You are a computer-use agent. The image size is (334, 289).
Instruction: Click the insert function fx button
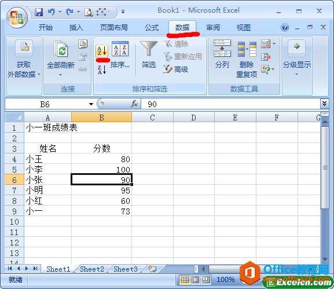point(134,104)
